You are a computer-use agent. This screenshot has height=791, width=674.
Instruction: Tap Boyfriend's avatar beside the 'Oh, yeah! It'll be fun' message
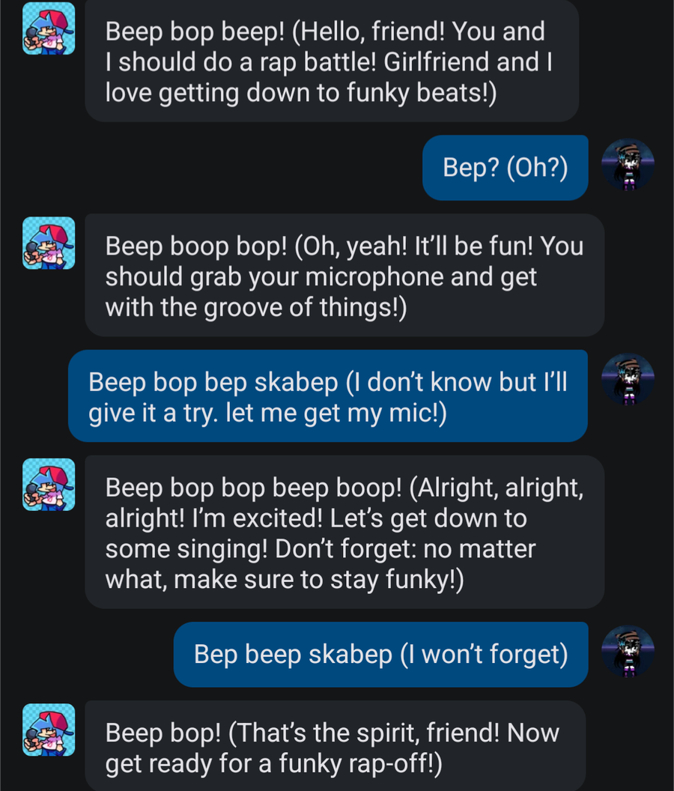[x=49, y=243]
